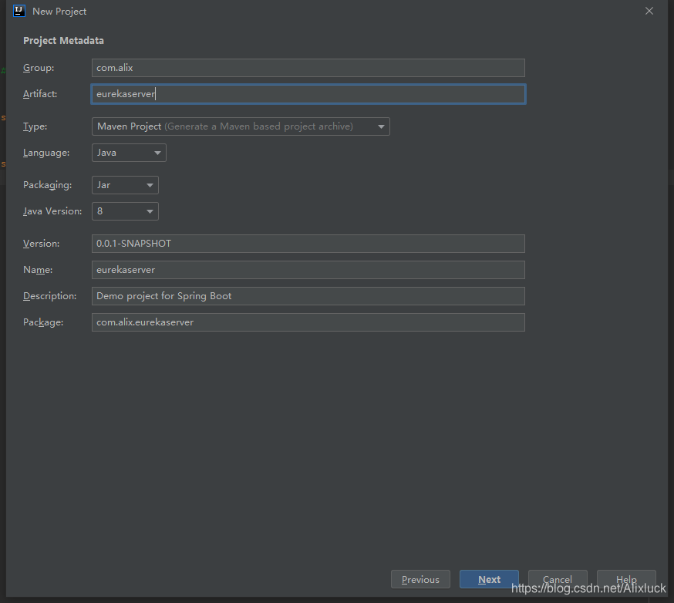Click the Artifact label
Image resolution: width=674 pixels, height=603 pixels.
point(40,94)
